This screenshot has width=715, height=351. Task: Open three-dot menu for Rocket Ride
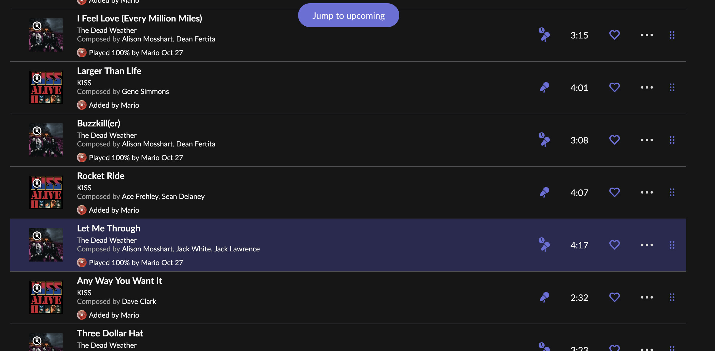point(647,192)
